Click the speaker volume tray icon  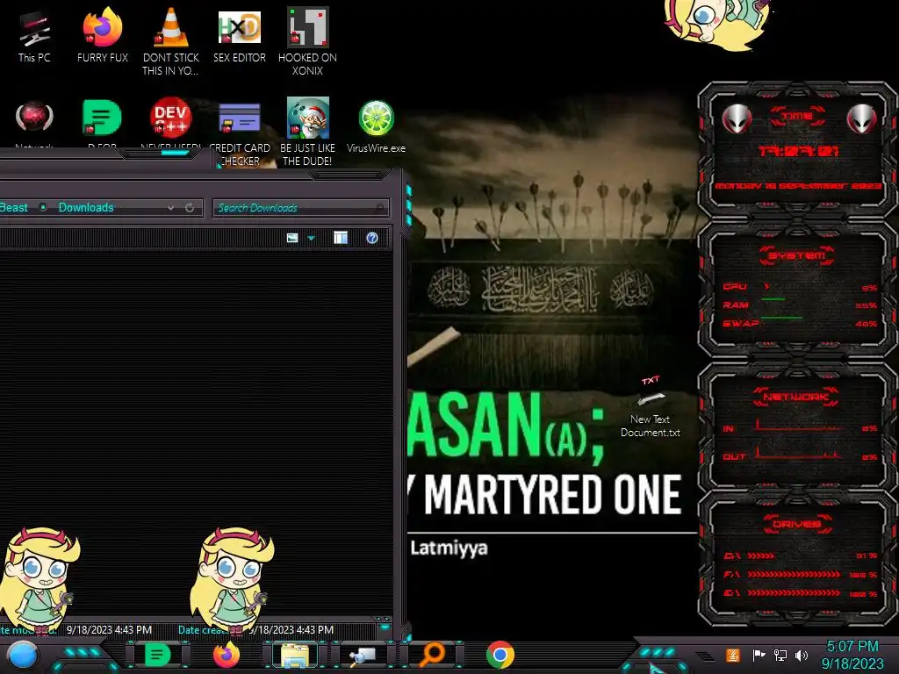[802, 655]
